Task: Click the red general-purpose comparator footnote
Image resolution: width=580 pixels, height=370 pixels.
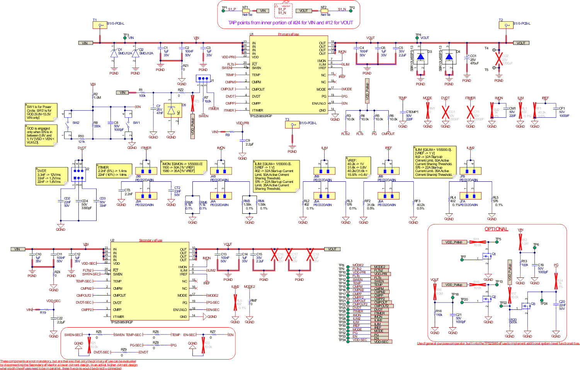Action: [498, 343]
